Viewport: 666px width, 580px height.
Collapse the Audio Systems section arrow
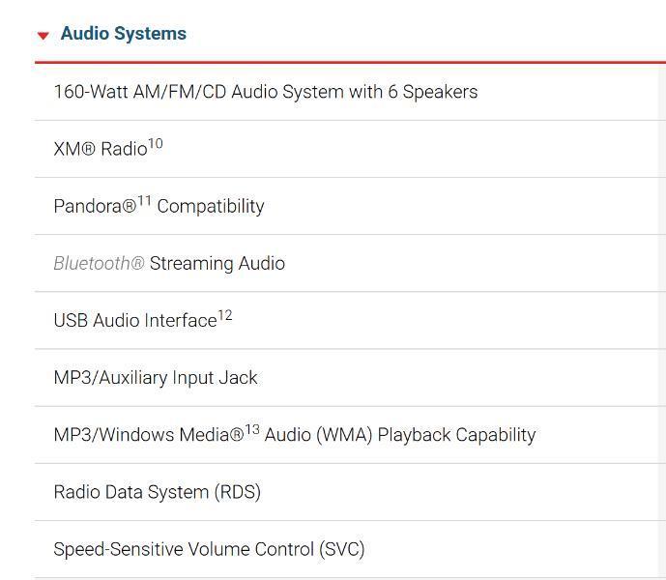(43, 36)
